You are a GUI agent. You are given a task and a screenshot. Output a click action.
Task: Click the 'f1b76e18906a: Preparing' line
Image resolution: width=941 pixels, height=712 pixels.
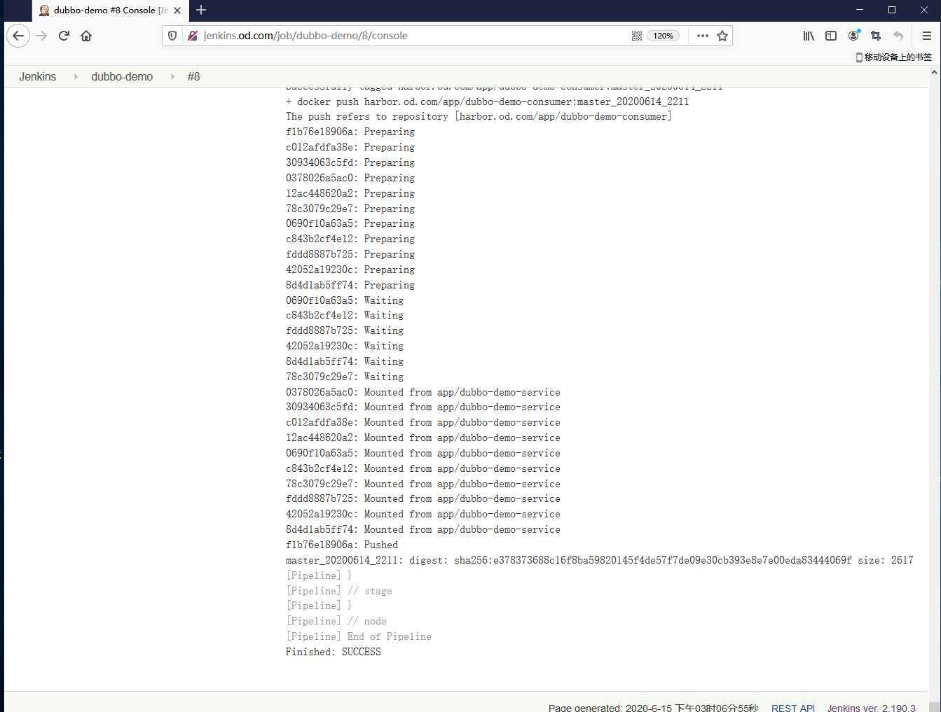[350, 132]
